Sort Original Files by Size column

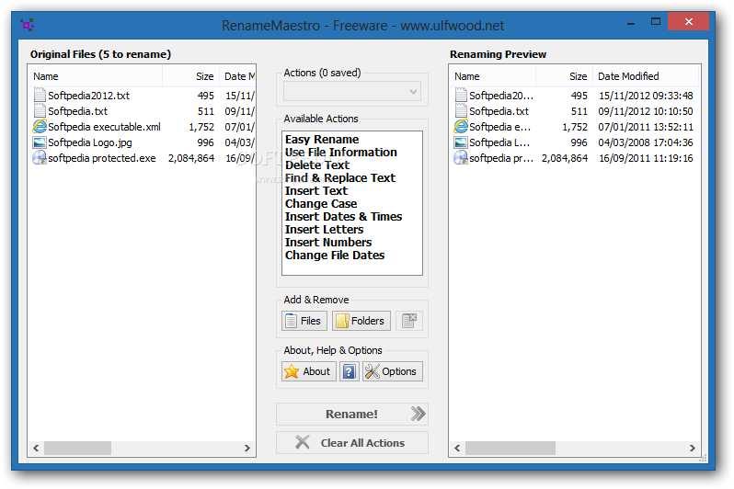(191, 76)
